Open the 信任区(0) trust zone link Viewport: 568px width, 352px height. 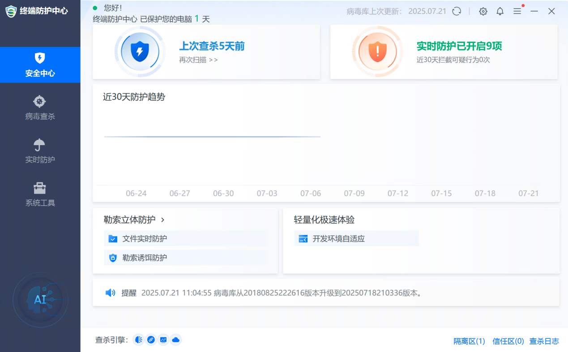508,341
